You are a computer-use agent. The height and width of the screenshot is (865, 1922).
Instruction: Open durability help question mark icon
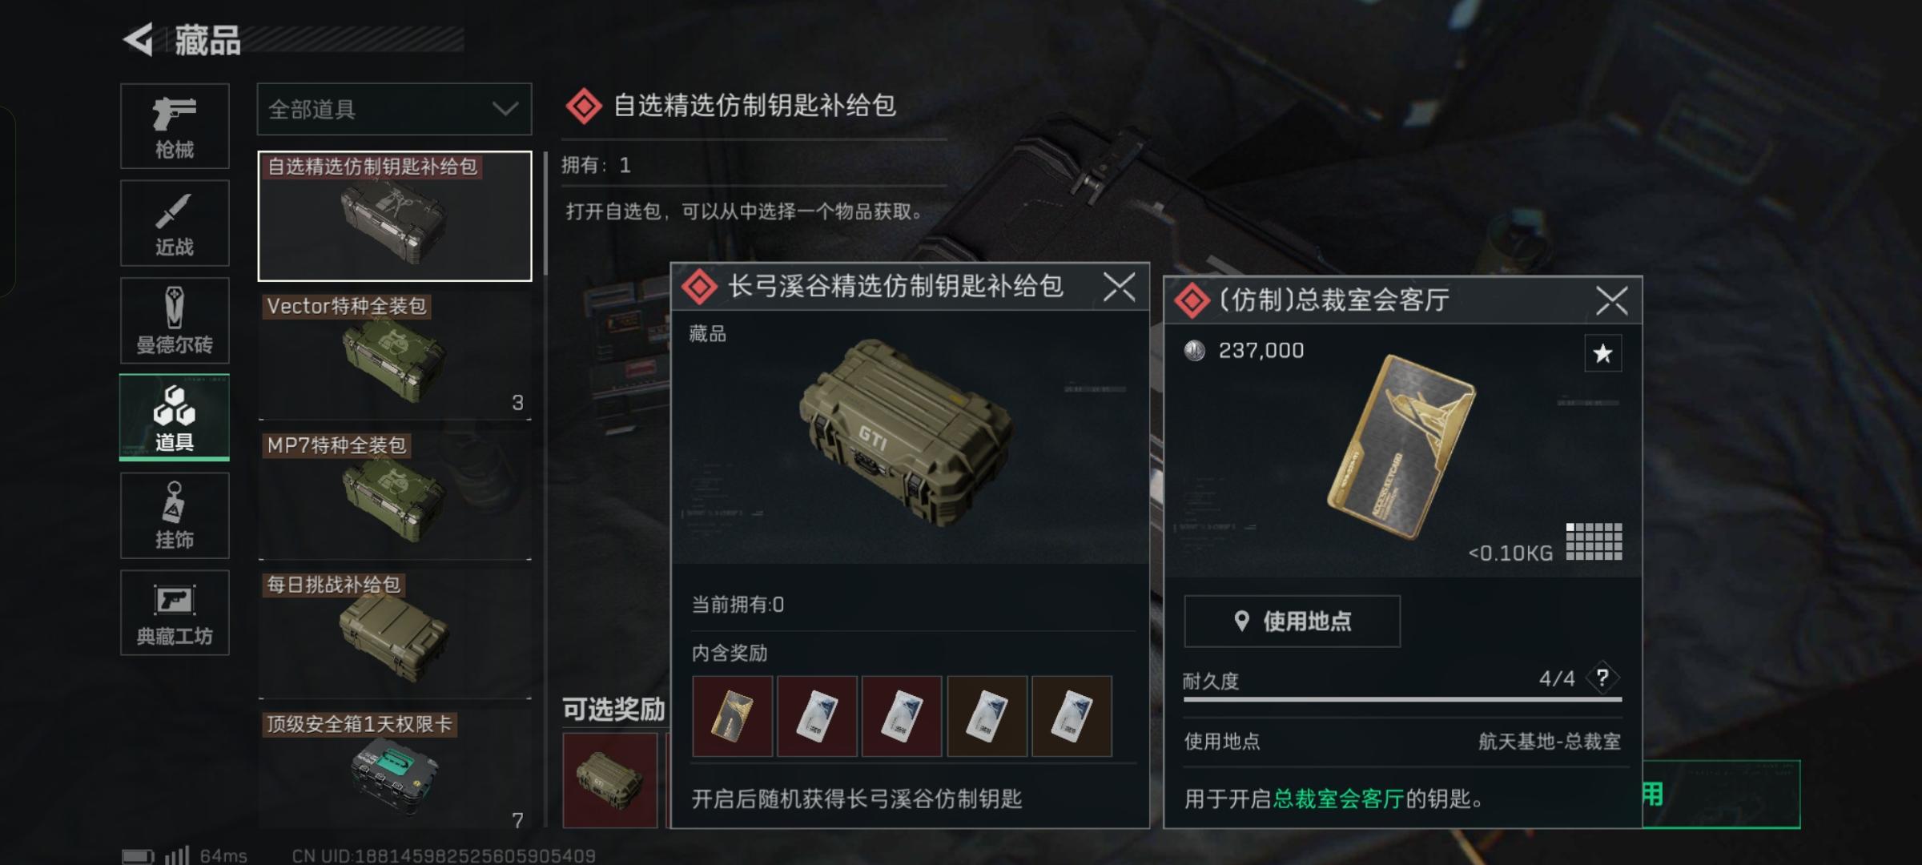pos(1602,678)
